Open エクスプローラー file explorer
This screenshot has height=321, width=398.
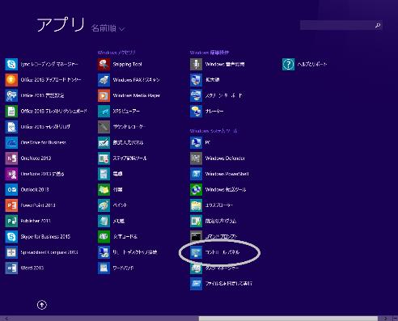(x=212, y=205)
